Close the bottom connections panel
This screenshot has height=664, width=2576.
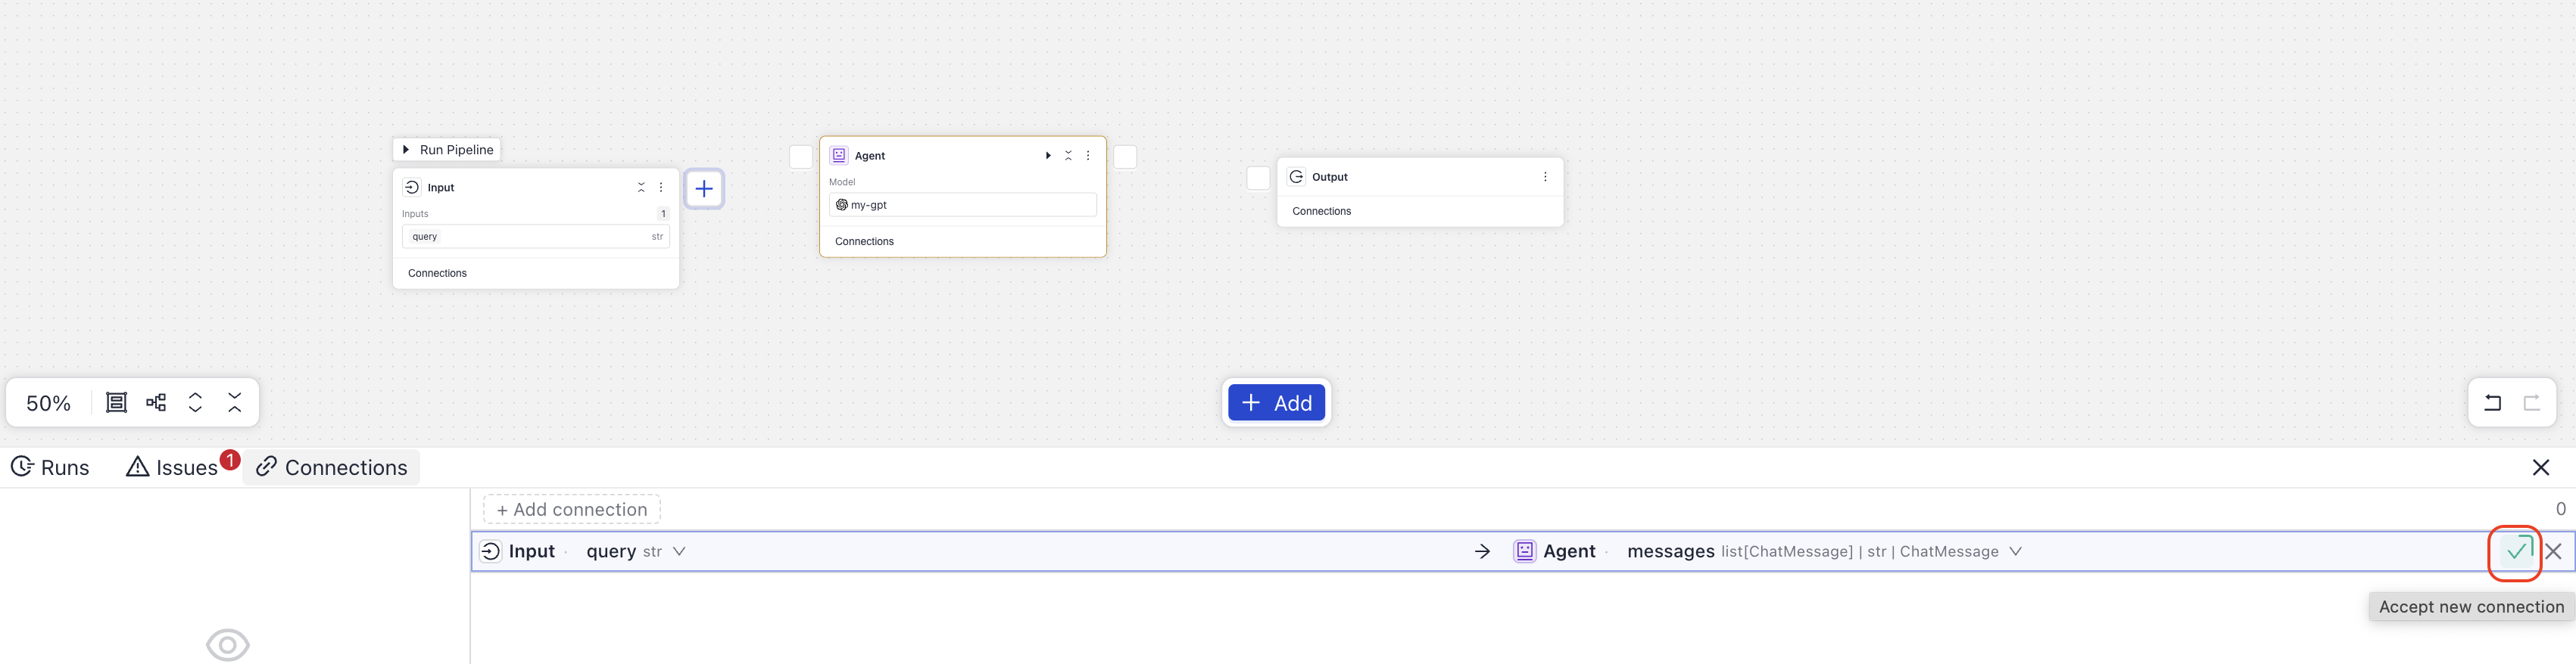2541,467
